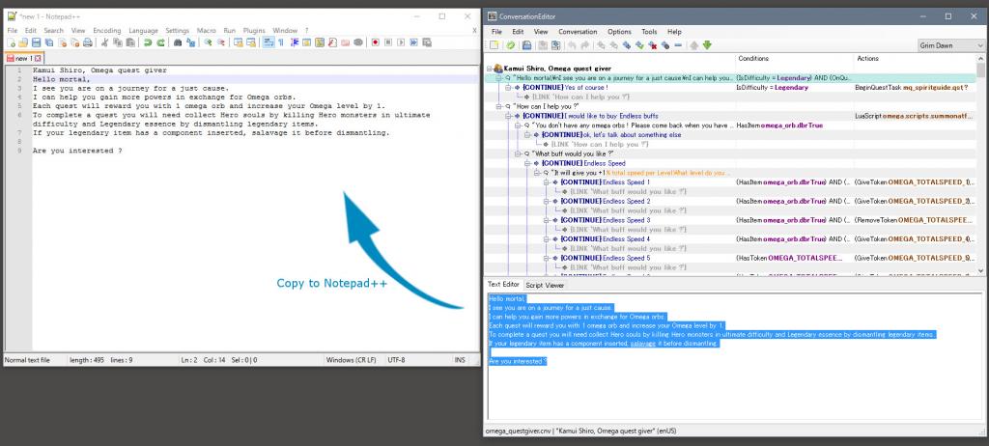Open Notepad++ Encoding menu
989x446 pixels.
tap(106, 30)
